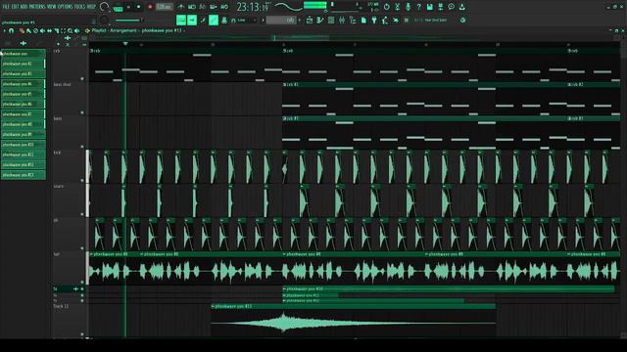The height and width of the screenshot is (352, 627).
Task: Toggle typing keyboard to piano icon
Action: click(181, 20)
